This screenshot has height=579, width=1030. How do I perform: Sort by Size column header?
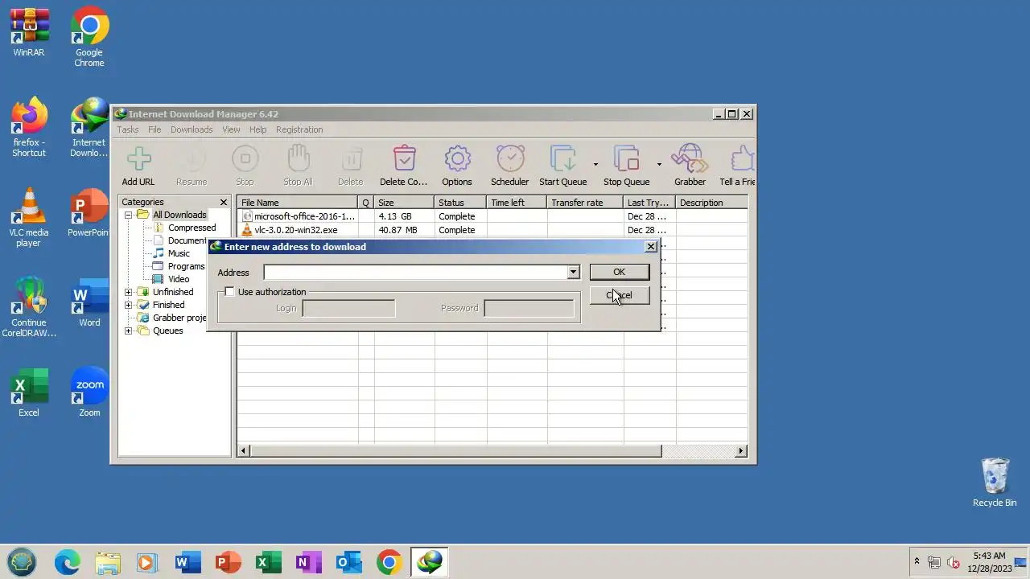tap(404, 203)
